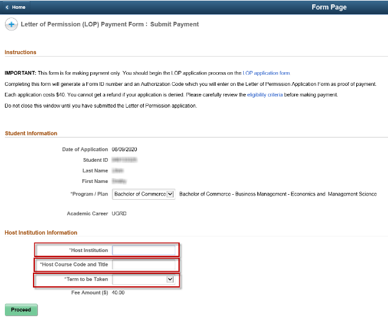Click the Home back button

tap(16, 7)
